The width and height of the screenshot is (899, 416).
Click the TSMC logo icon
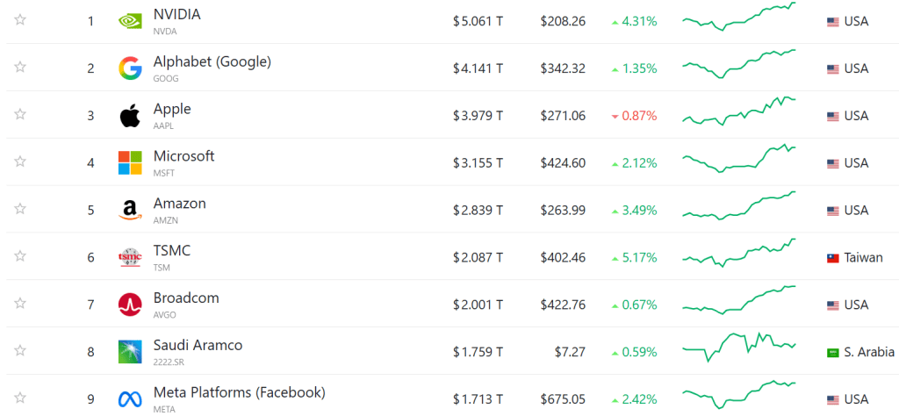(x=130, y=258)
